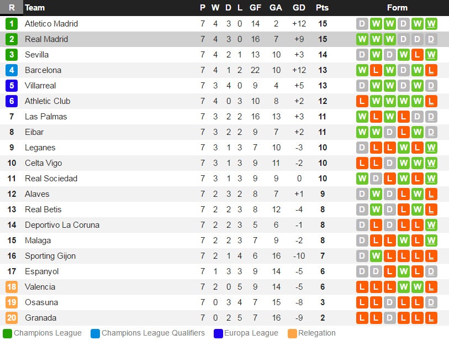Click the Form column header
This screenshot has width=449, height=340.
click(397, 8)
